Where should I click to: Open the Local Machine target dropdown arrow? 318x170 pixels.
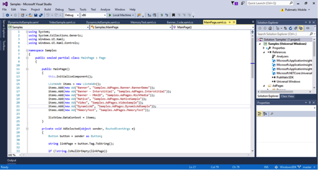click(x=133, y=15)
